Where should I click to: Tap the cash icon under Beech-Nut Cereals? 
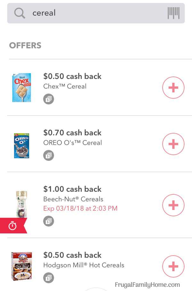click(49, 221)
